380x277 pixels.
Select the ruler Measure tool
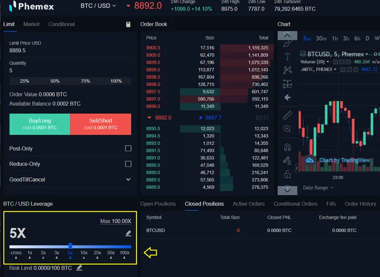tap(287, 116)
